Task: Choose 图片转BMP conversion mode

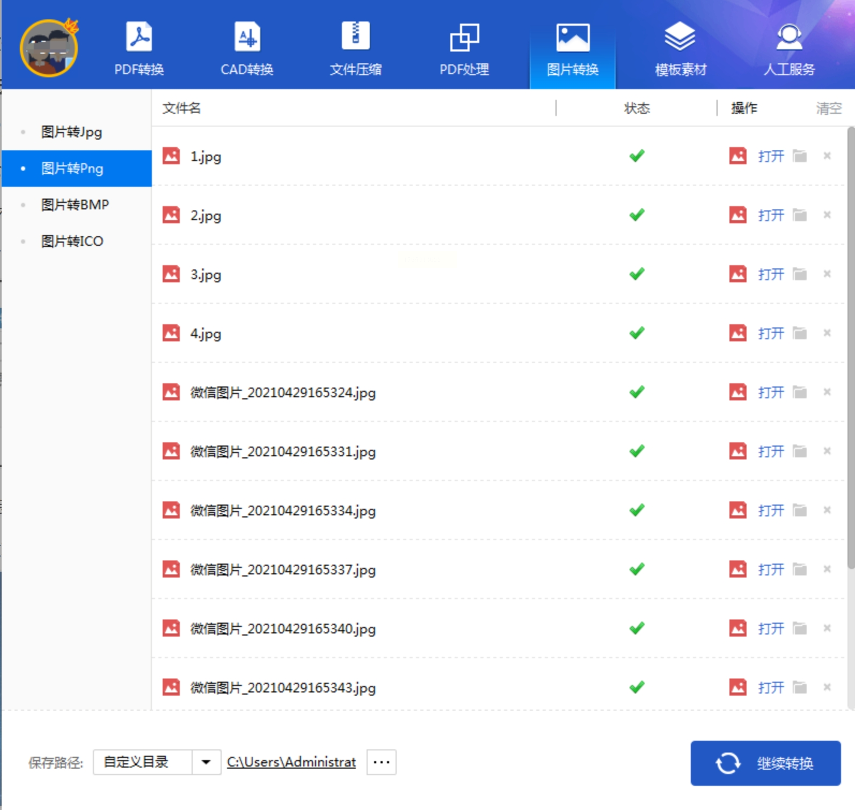Action: coord(75,205)
